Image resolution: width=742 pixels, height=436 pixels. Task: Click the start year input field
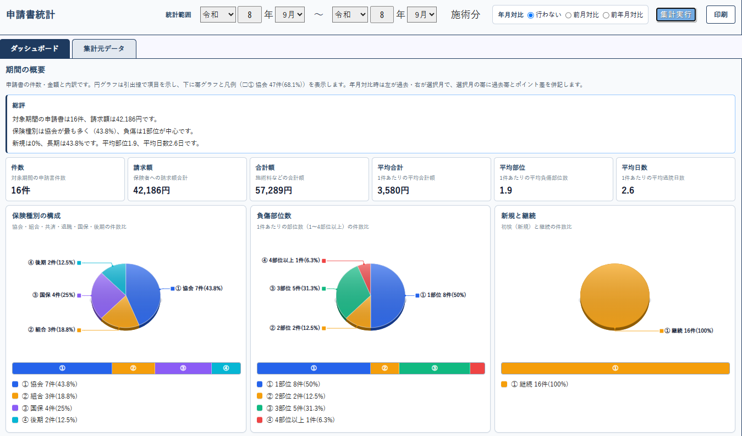[250, 15]
